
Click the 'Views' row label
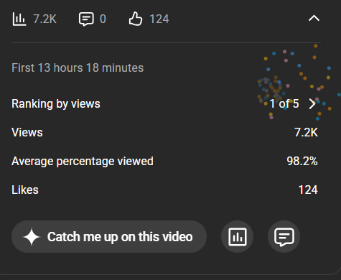(x=27, y=132)
